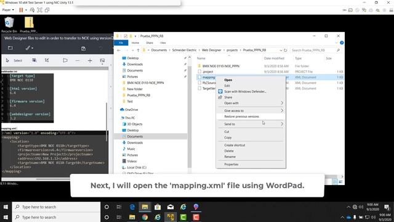The image size is (394, 222).
Task: Choose Scan with Windows Defender
Action: [251, 91]
